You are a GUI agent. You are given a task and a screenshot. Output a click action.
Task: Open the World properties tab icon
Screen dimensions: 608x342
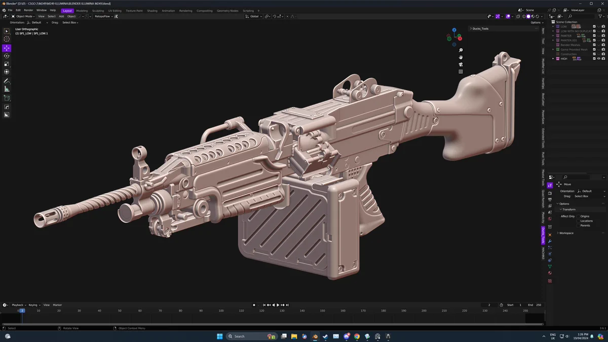click(x=550, y=219)
